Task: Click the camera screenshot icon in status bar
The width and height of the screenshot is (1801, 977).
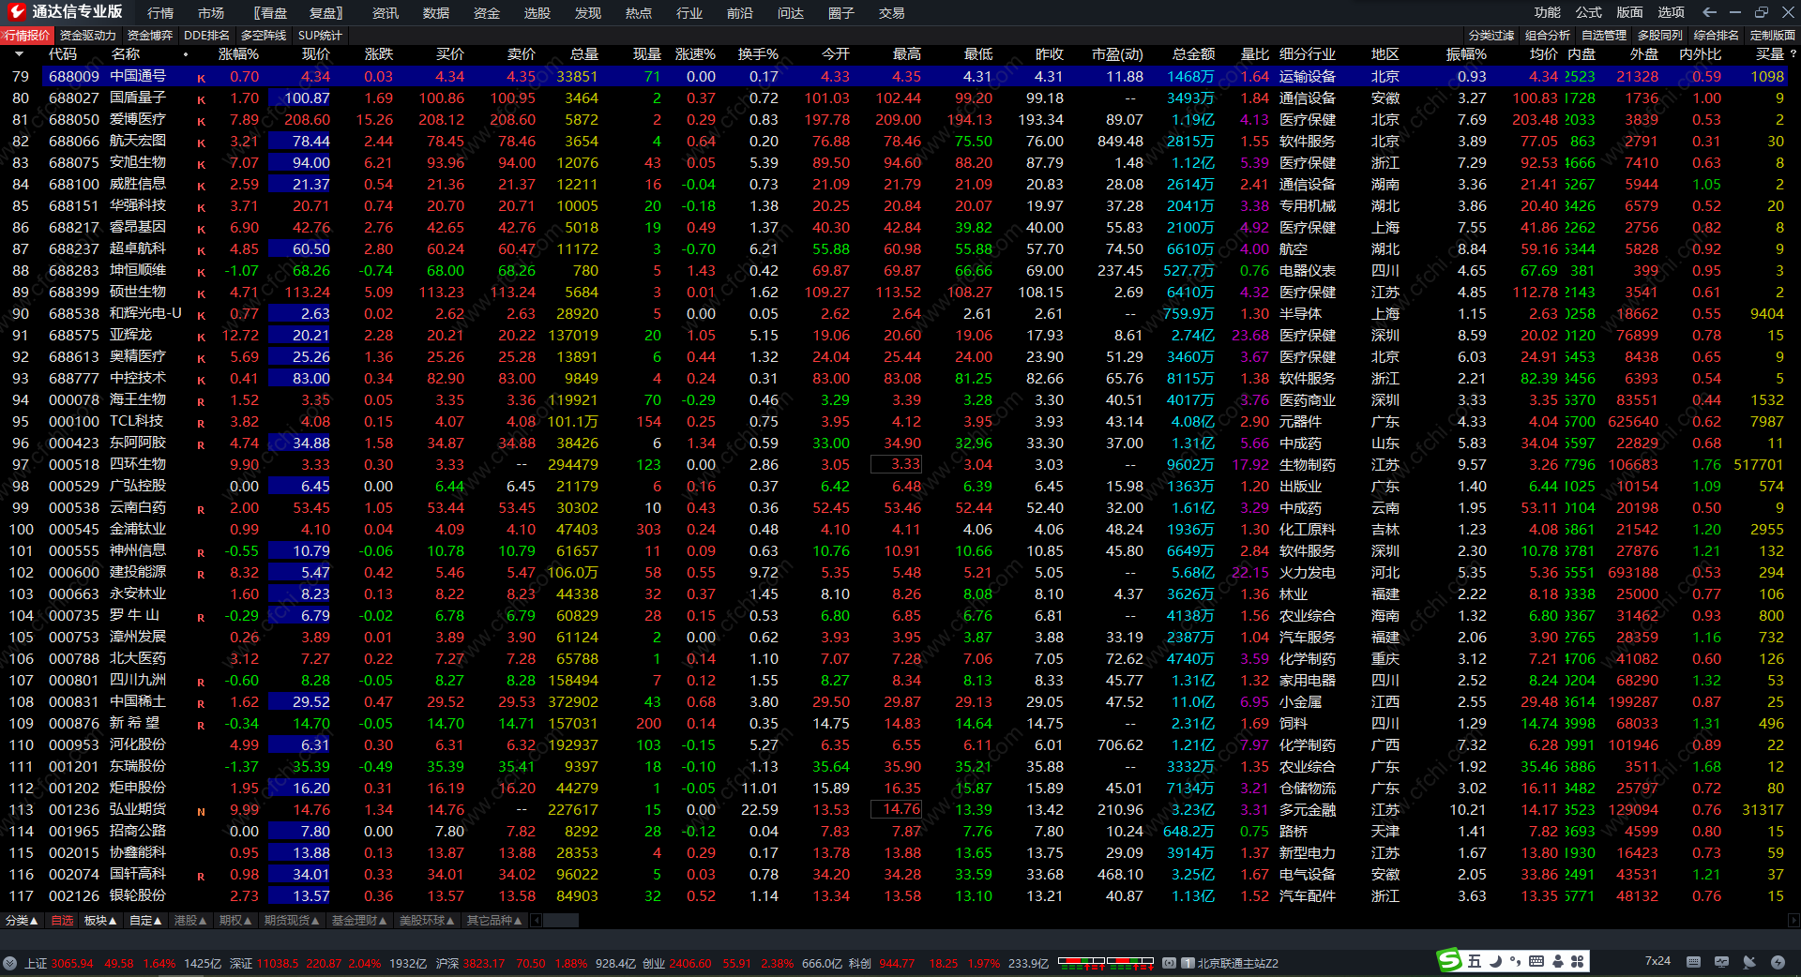Action: click(x=1170, y=963)
